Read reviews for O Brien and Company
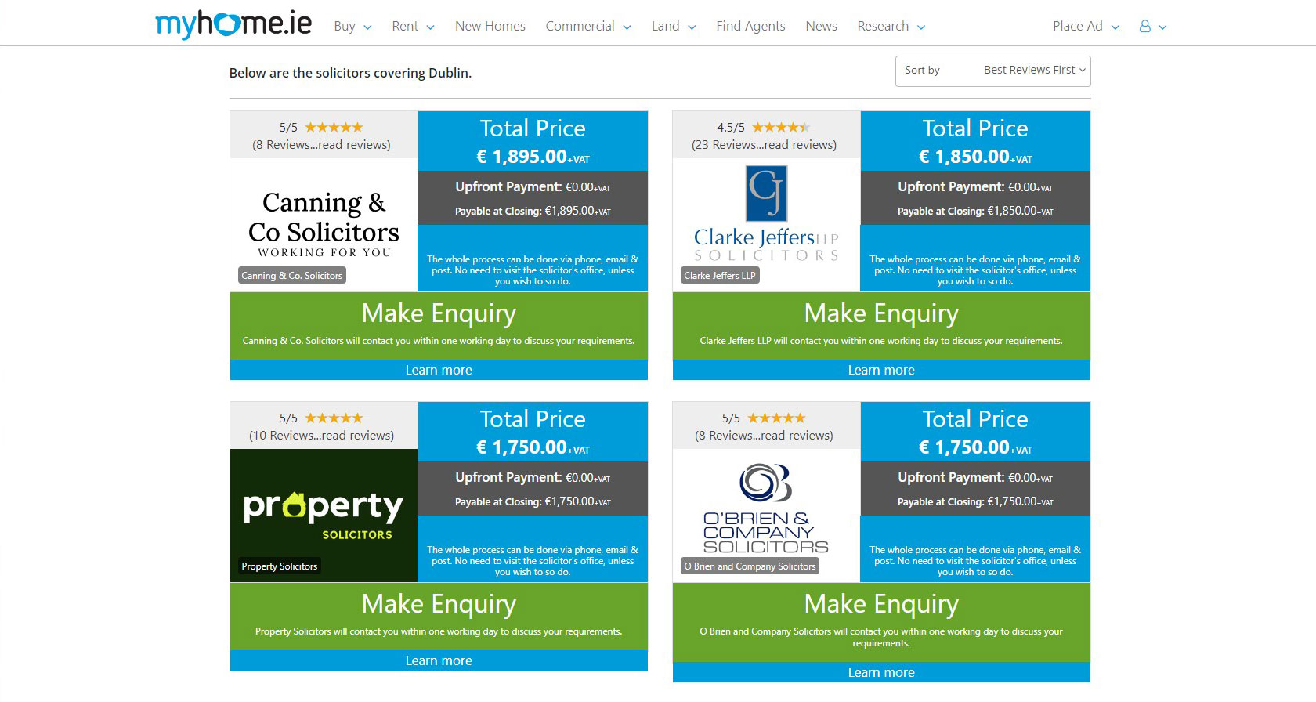The width and height of the screenshot is (1316, 702). pyautogui.click(x=764, y=436)
